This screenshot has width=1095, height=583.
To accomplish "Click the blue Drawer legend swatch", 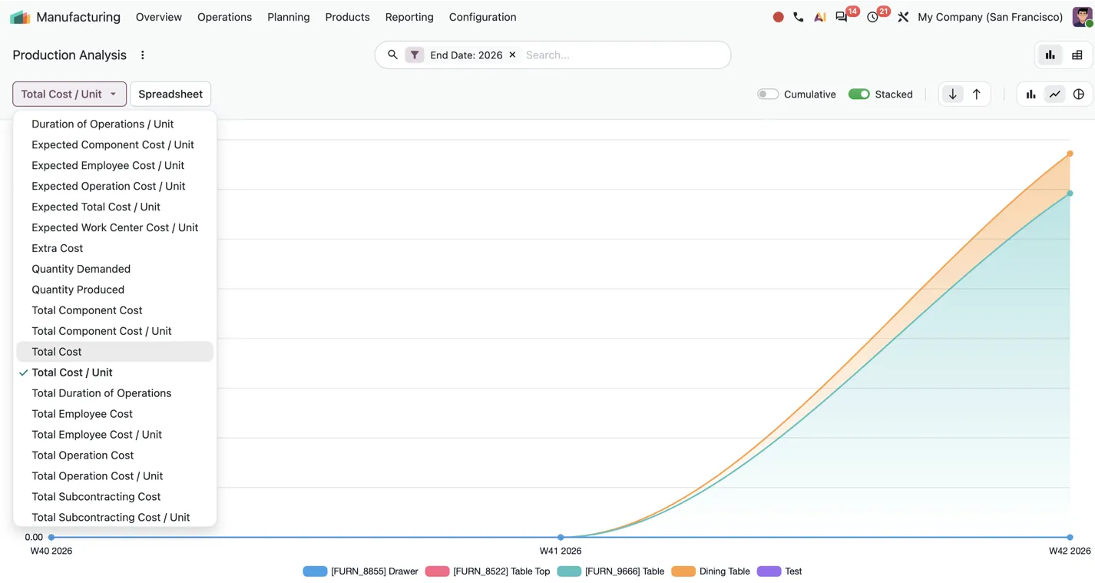I will coord(315,571).
